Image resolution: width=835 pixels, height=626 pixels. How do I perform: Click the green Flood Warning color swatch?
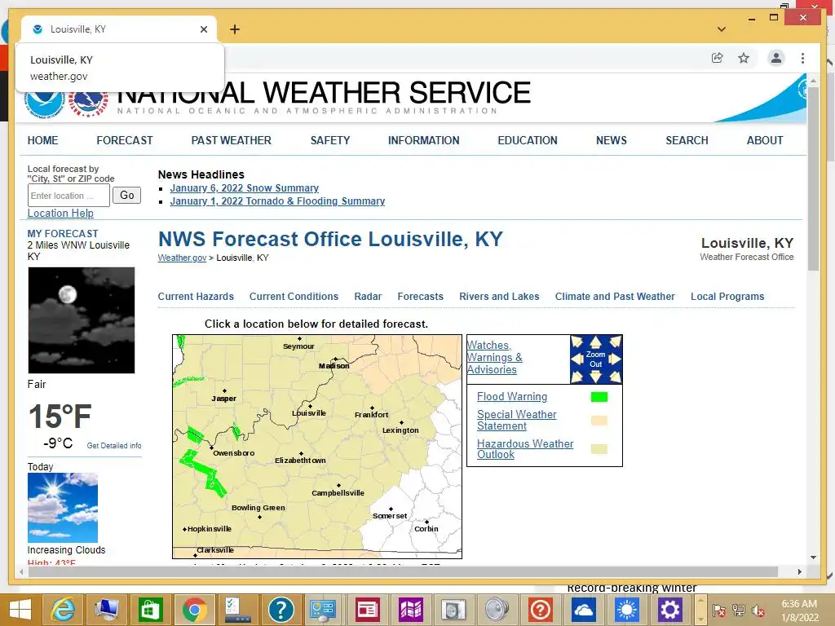pyautogui.click(x=599, y=397)
